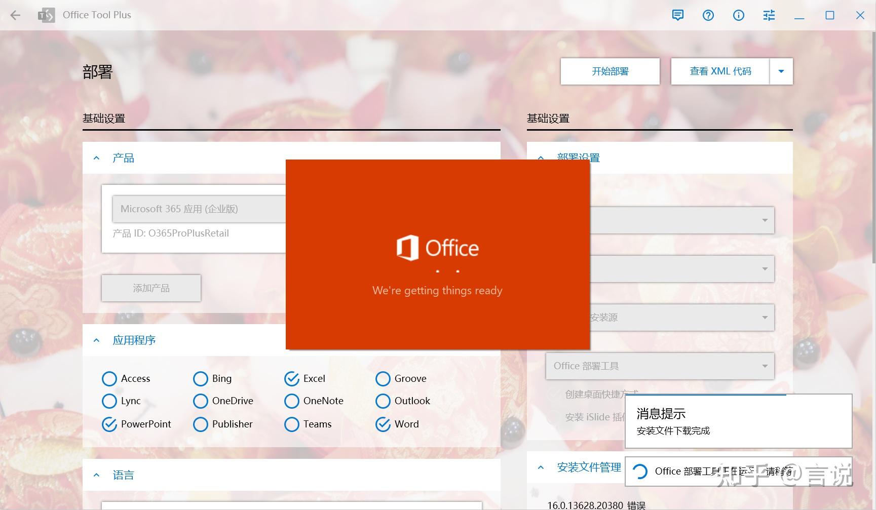876x510 pixels.
Task: Enable the Outlook application checkbox
Action: [x=383, y=401]
